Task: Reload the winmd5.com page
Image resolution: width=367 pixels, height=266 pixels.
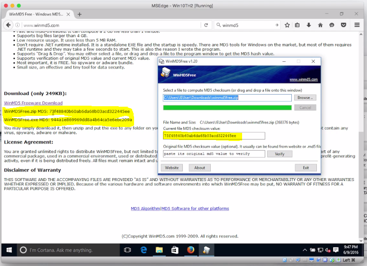Action: coord(206,25)
